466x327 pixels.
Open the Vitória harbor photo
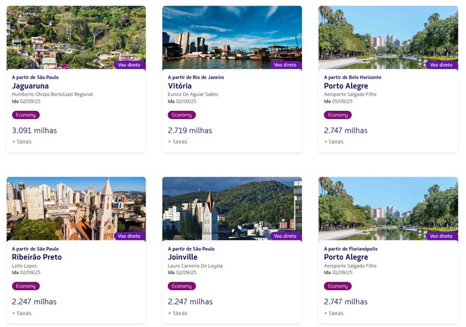click(232, 38)
